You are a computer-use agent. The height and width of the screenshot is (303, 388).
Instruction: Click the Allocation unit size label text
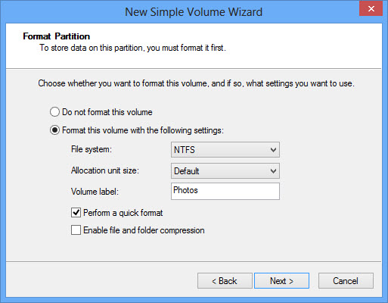[x=105, y=170]
